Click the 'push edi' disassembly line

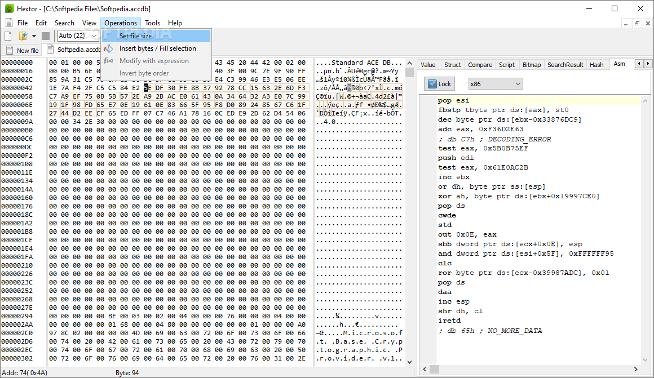(456, 158)
